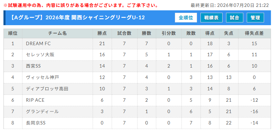Image resolution: width=272 pixels, height=130 pixels.
Task: Click the 得失点差 column header
Action: 254,33
